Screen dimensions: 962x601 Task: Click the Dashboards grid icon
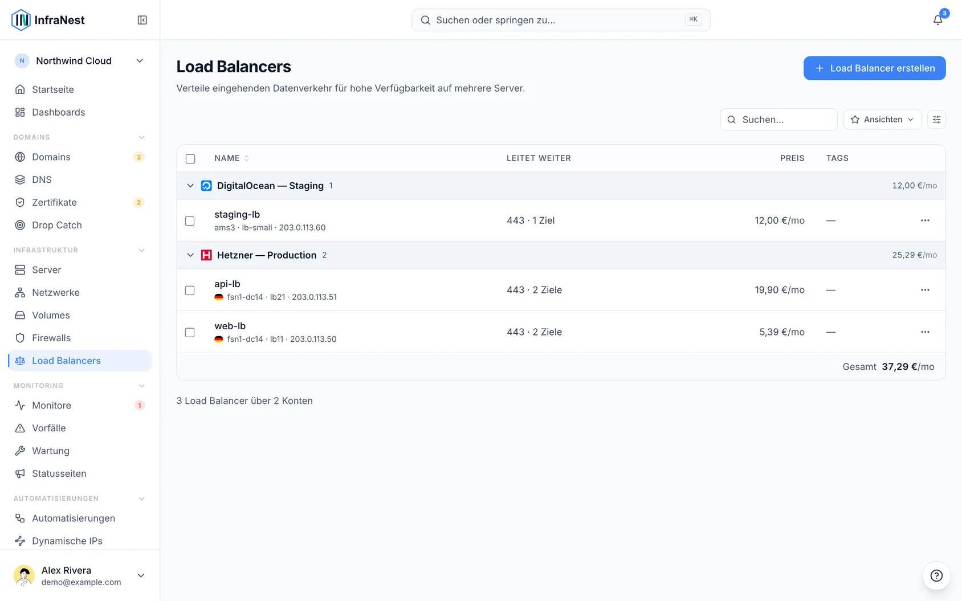[20, 112]
